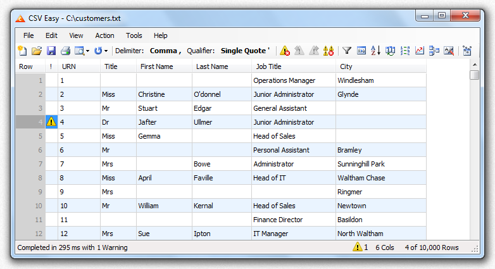The height and width of the screenshot is (269, 495).
Task: Click the clear all warnings icon
Action: (x=329, y=51)
